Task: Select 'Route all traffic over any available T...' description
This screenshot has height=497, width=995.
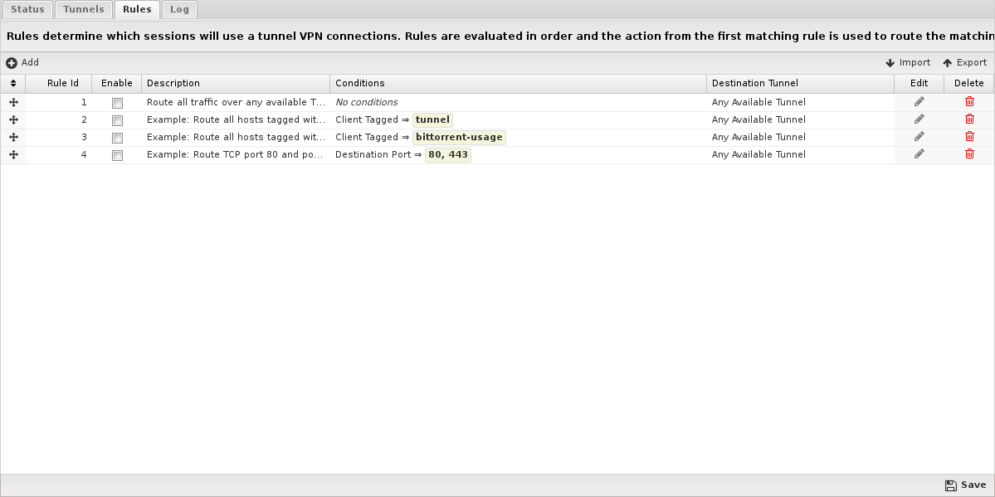Action: coord(236,102)
